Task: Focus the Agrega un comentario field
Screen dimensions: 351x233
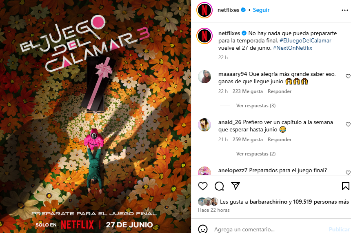Action: click(x=269, y=229)
